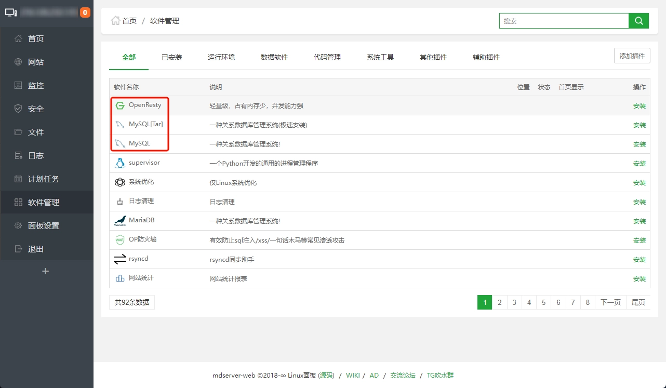Click the 添加插件 button
Screen dimensions: 666x388
[632, 55]
